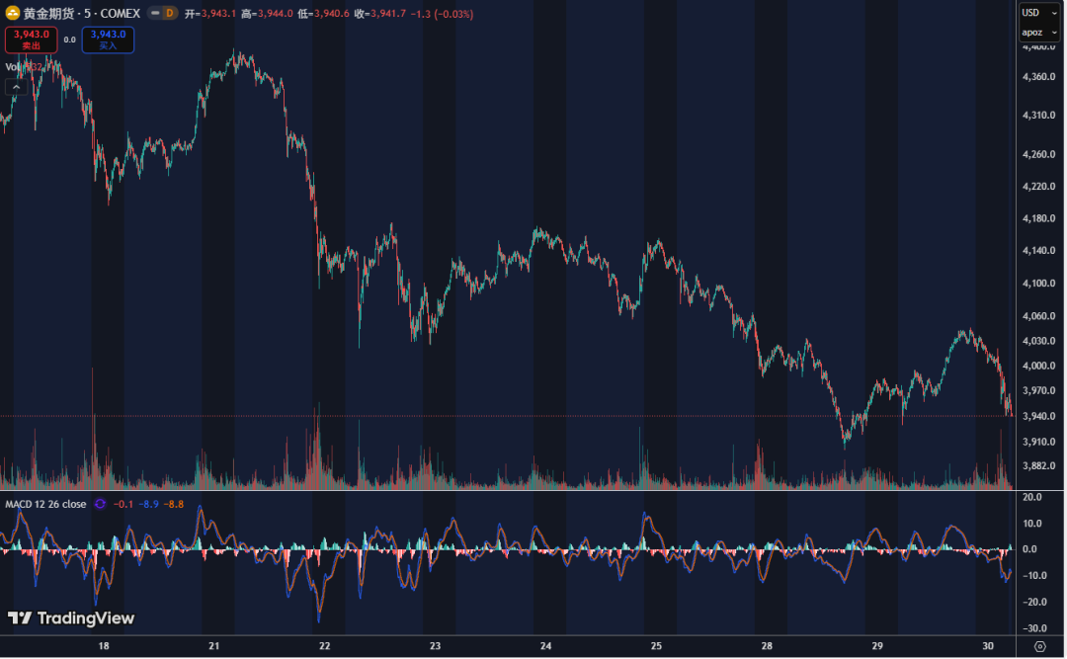The width and height of the screenshot is (1067, 659).
Task: Click the date label 24 on time axis
Action: 545,646
